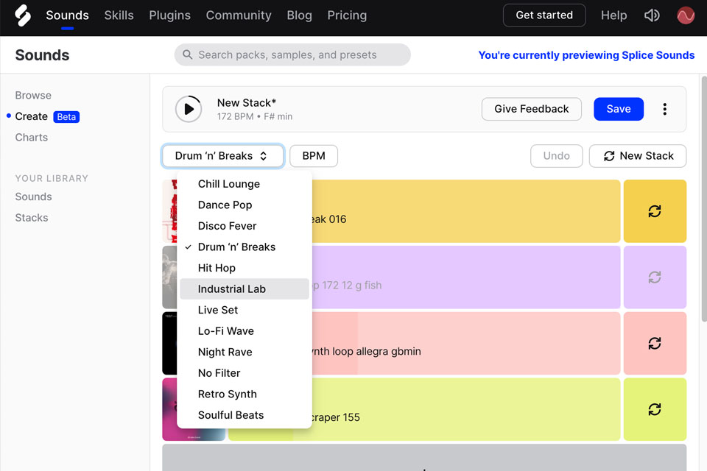Select Dance Pop from the style list

coord(245,205)
